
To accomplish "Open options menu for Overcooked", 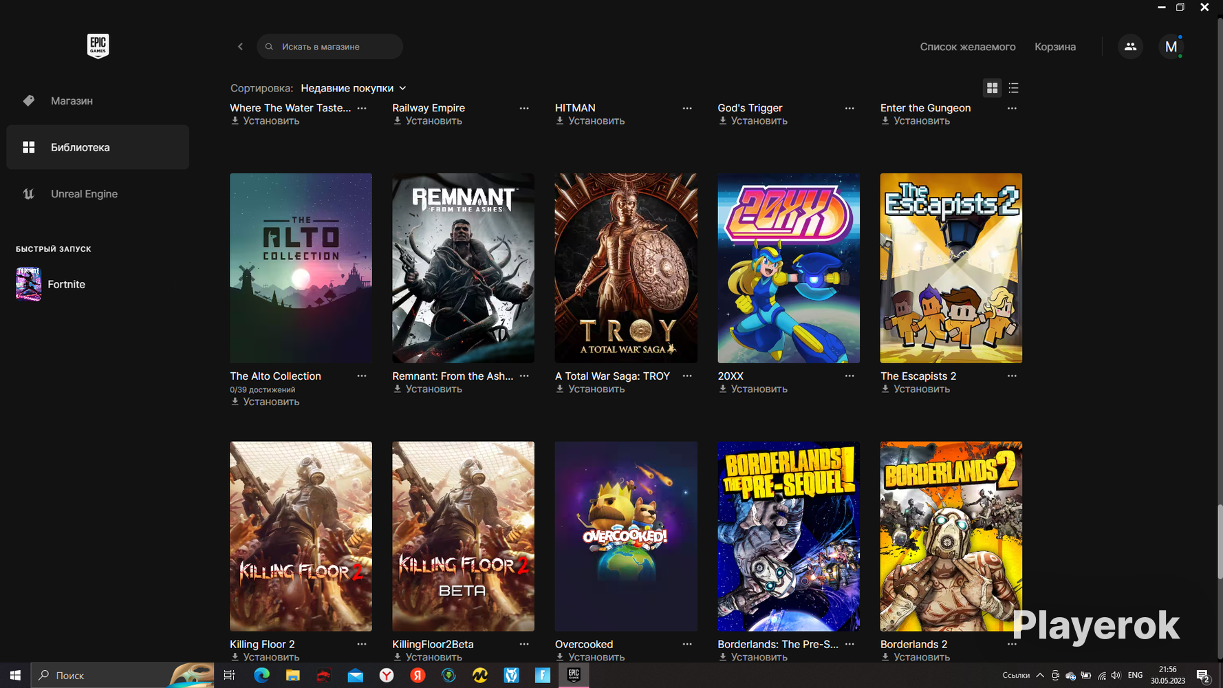I will [687, 645].
